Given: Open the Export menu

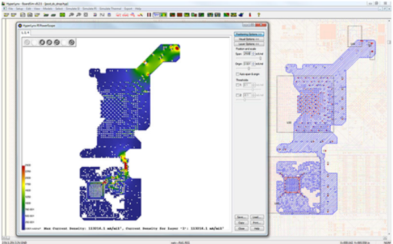Looking at the screenshot, I should 128,8.
